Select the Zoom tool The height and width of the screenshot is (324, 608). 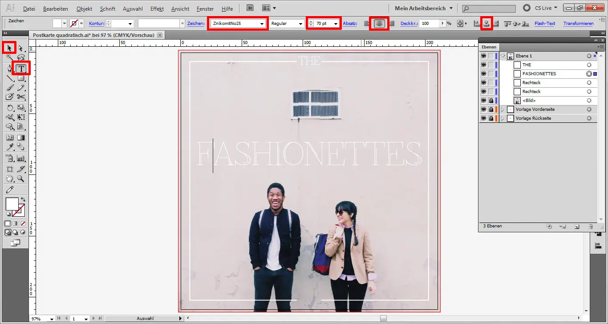pos(20,178)
